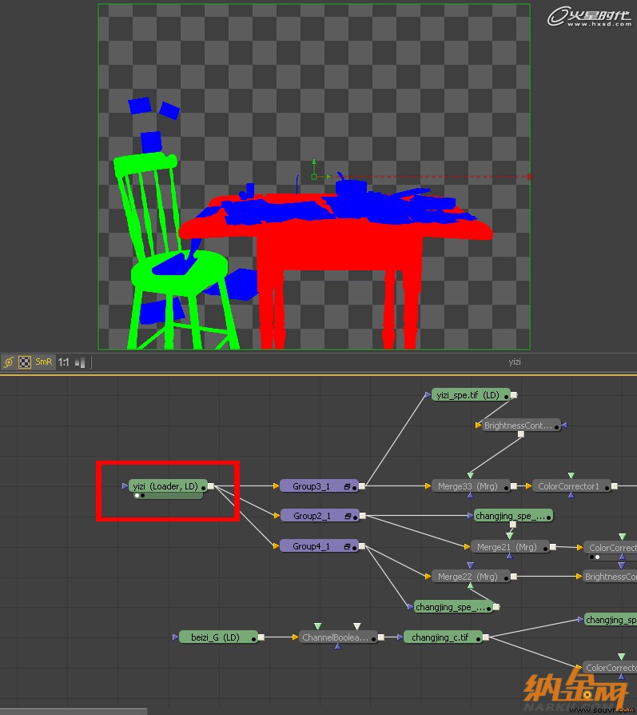Click the BrightnessCont output square
The height and width of the screenshot is (715, 637).
pyautogui.click(x=521, y=434)
